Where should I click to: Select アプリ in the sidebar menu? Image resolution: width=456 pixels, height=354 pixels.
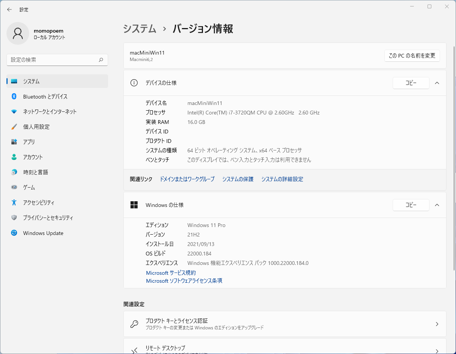pyautogui.click(x=29, y=142)
